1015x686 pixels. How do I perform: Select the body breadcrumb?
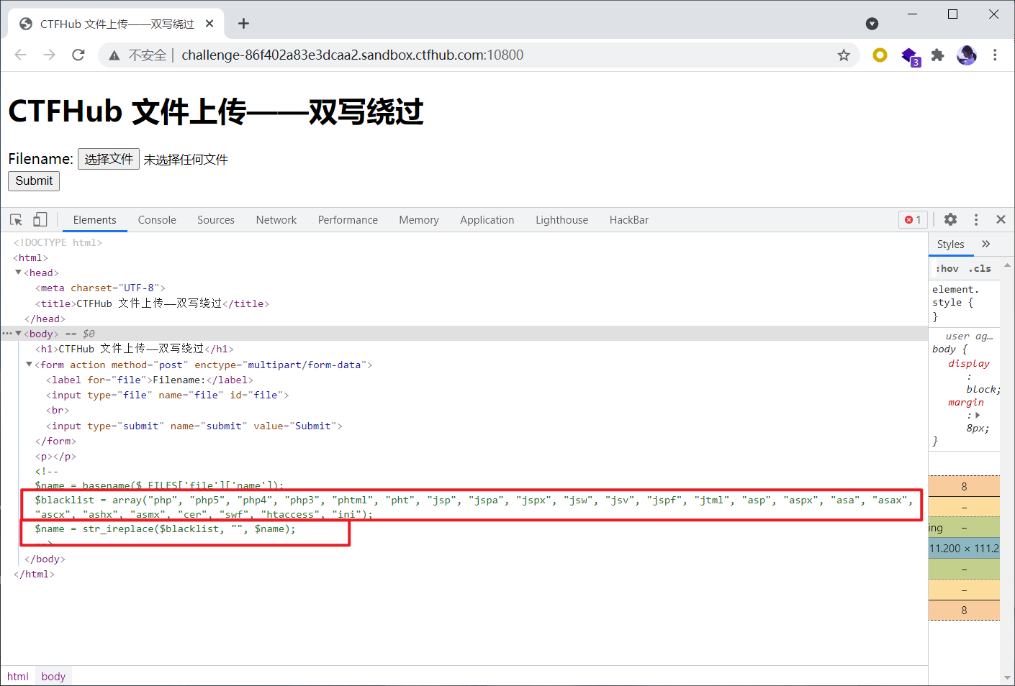[53, 677]
